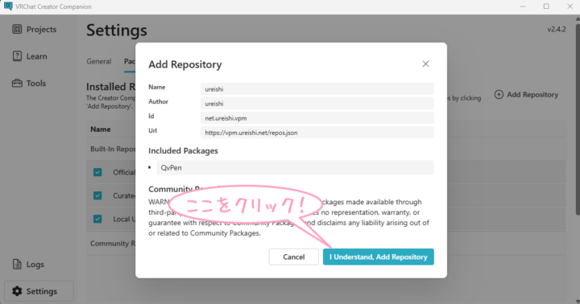The image size is (580, 304).
Task: Click Add Repository link in Settings page
Action: (x=526, y=95)
